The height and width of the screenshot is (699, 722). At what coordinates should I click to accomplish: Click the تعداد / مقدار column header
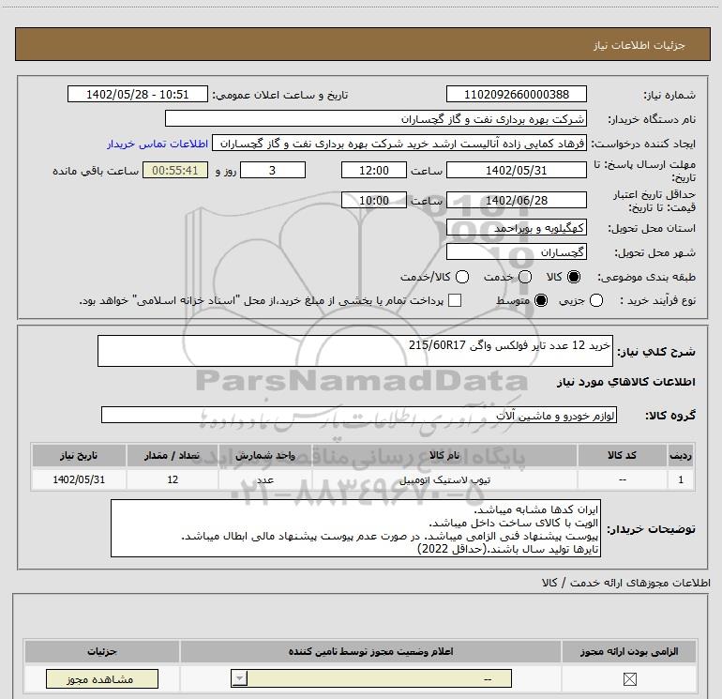[x=173, y=455]
